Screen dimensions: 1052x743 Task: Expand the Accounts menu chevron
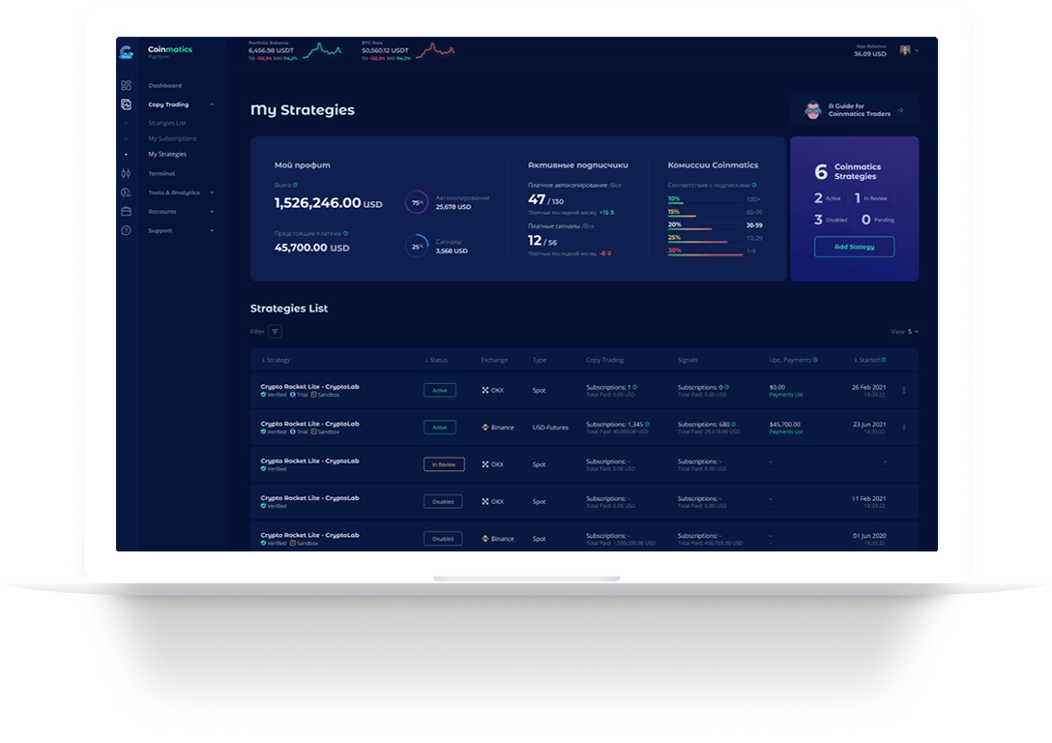point(212,212)
